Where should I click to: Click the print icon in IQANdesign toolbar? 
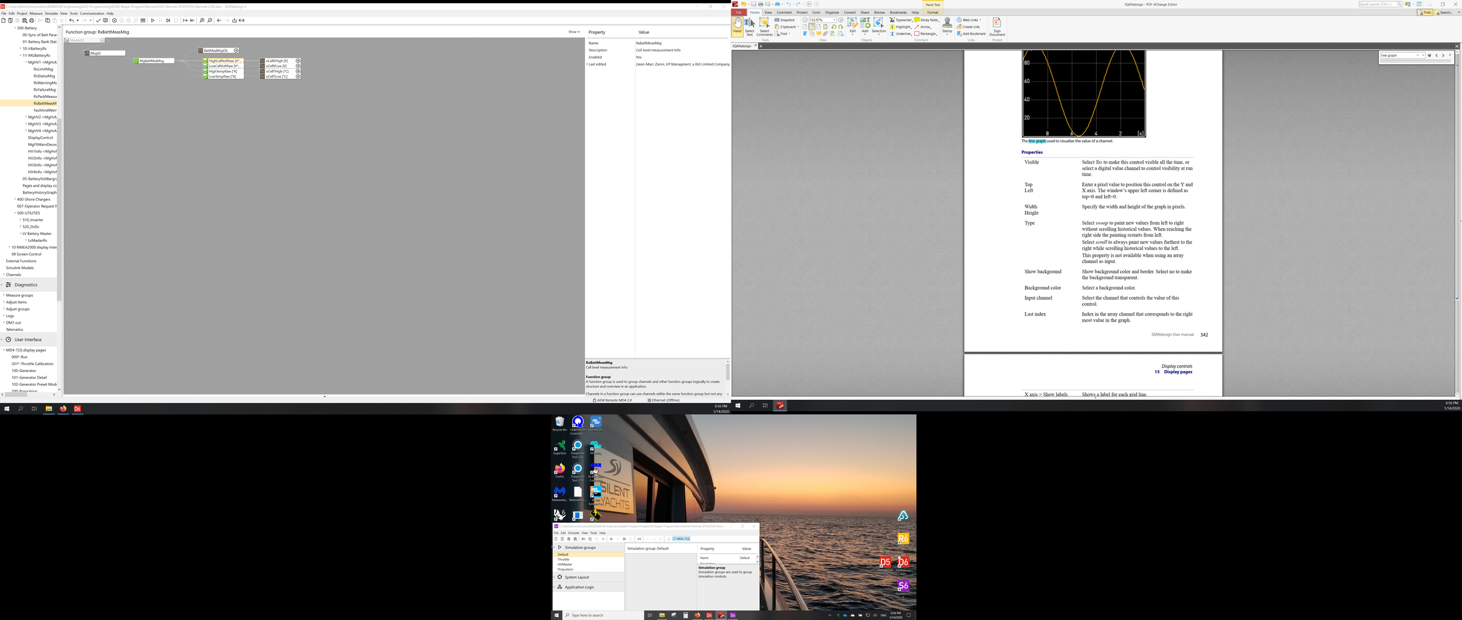[x=32, y=20]
